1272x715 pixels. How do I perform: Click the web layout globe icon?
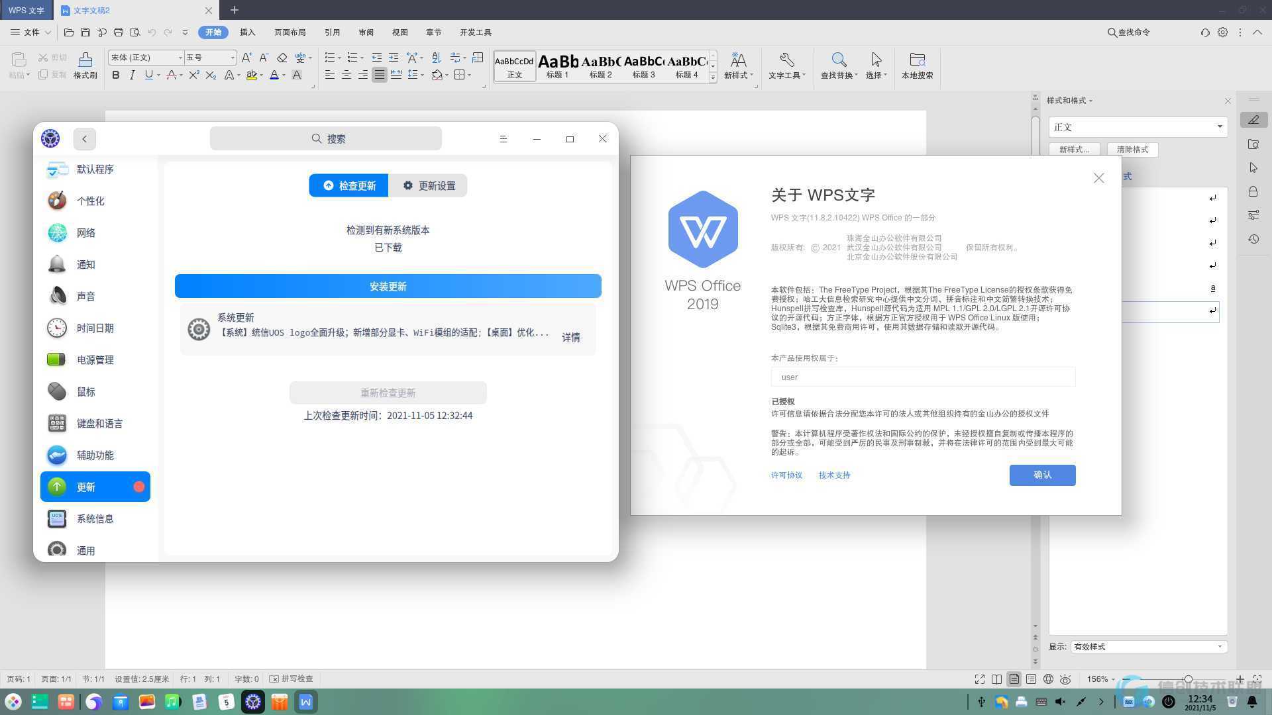pyautogui.click(x=1049, y=679)
